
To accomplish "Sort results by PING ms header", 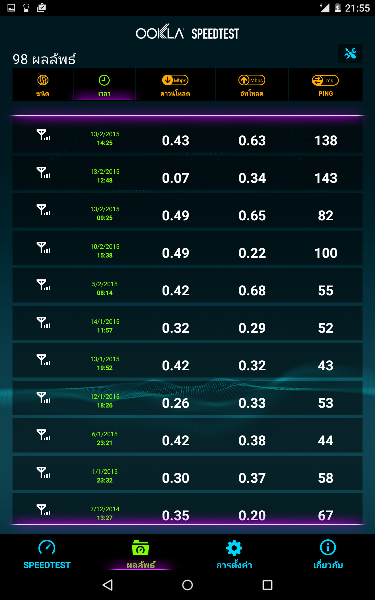I will (325, 85).
